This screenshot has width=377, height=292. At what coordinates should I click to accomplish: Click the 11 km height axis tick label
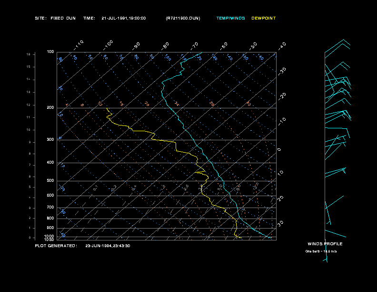click(29, 117)
